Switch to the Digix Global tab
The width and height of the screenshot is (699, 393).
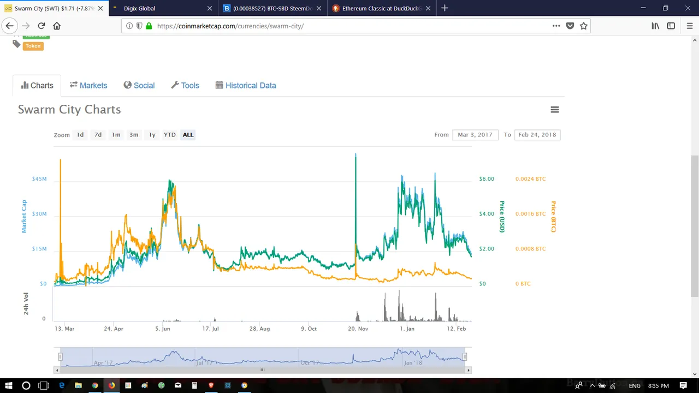tap(164, 8)
